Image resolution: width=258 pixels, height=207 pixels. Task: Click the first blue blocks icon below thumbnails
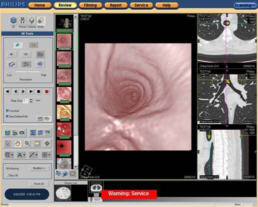58,173
